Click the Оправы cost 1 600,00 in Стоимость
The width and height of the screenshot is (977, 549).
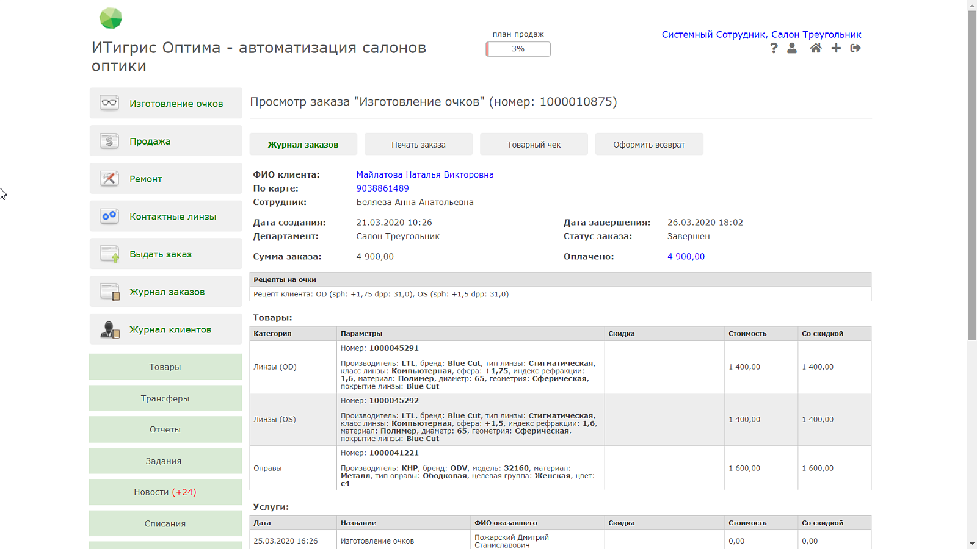pyautogui.click(x=744, y=468)
